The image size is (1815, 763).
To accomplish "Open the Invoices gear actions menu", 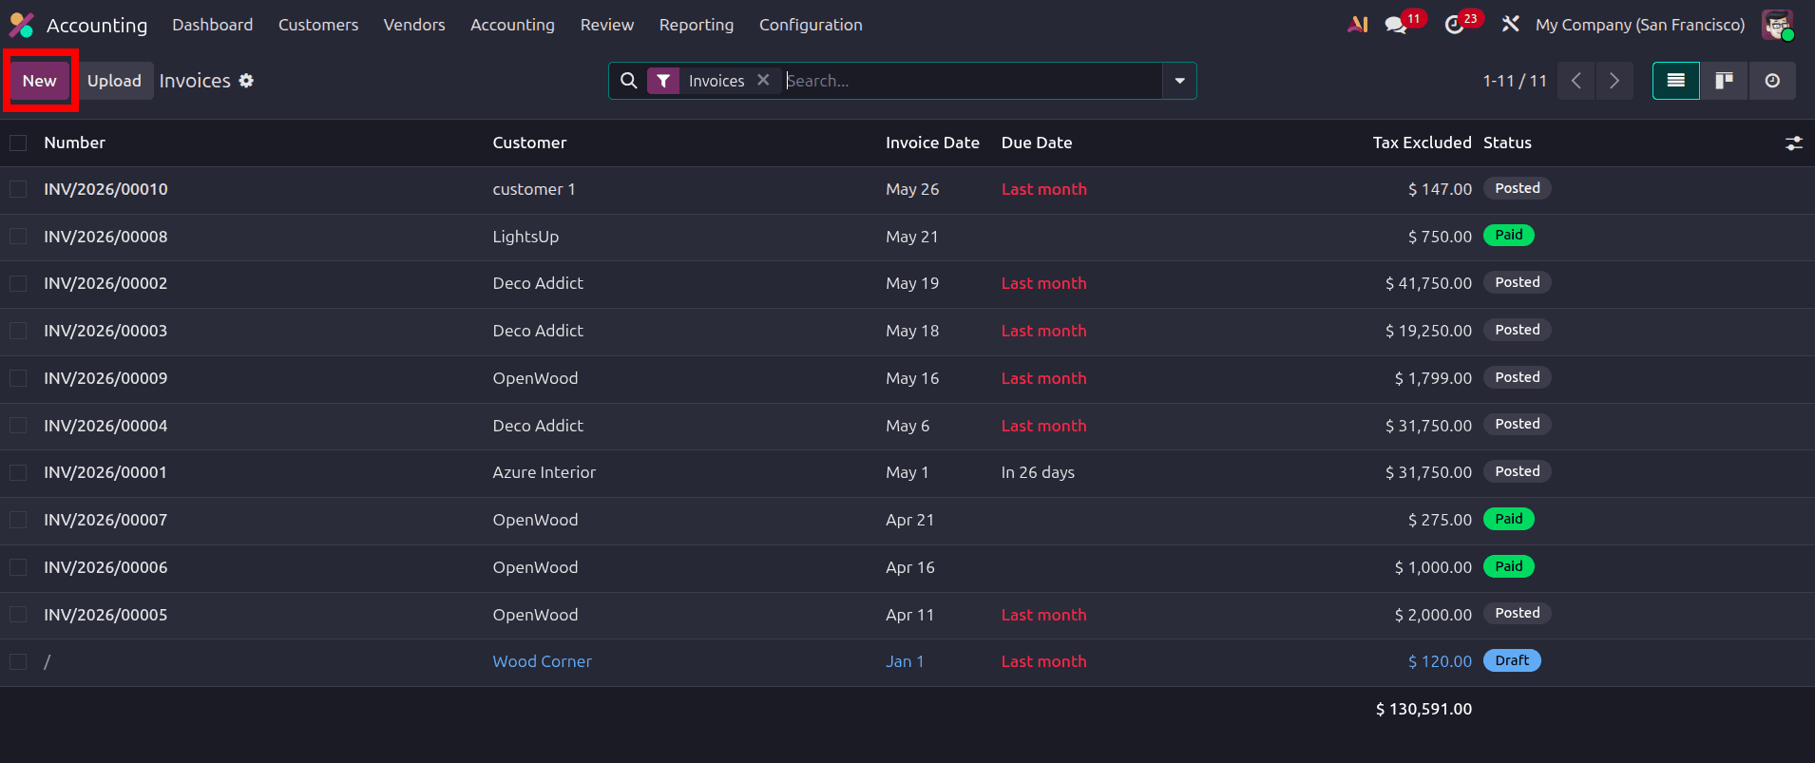I will tap(246, 81).
